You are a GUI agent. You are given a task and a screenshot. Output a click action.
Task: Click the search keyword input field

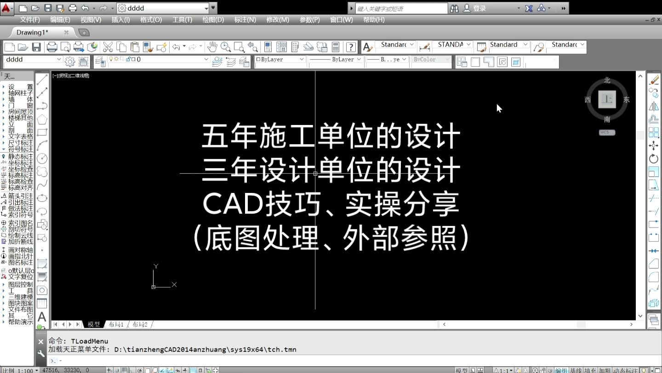point(401,8)
